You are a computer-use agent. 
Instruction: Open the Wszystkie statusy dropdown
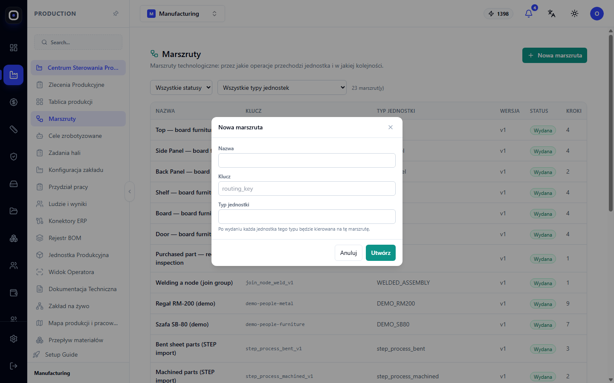coord(181,88)
